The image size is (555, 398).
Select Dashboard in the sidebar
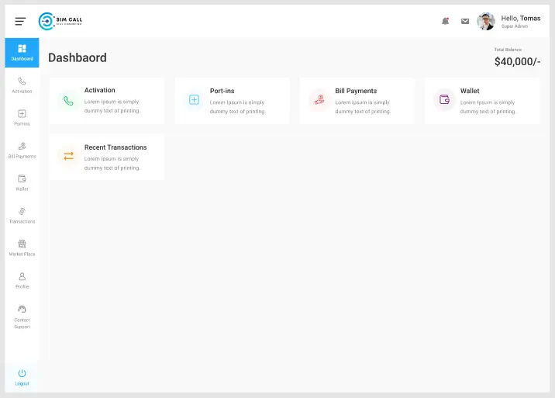[22, 53]
